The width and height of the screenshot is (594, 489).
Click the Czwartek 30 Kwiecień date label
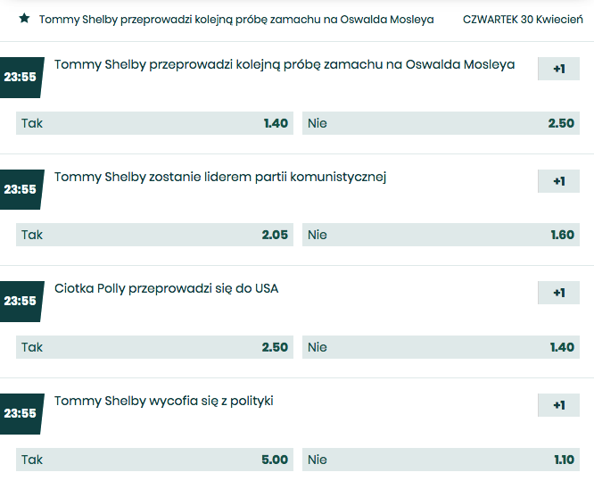coord(523,19)
